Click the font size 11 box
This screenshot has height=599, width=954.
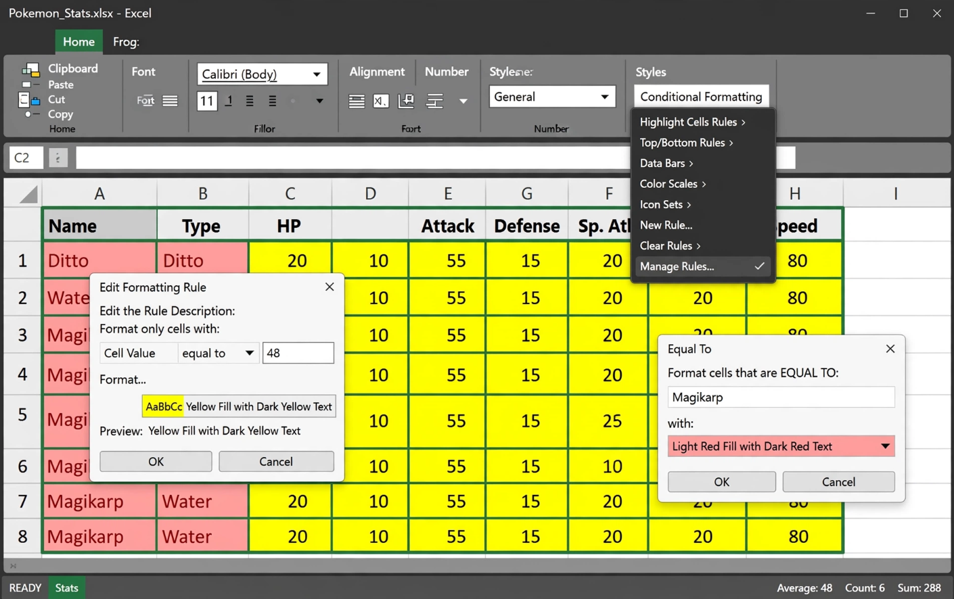click(x=207, y=101)
